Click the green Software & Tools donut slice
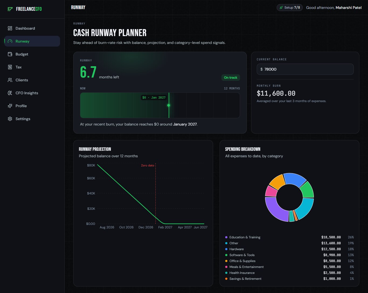The height and width of the screenshot is (293, 368). click(307, 190)
